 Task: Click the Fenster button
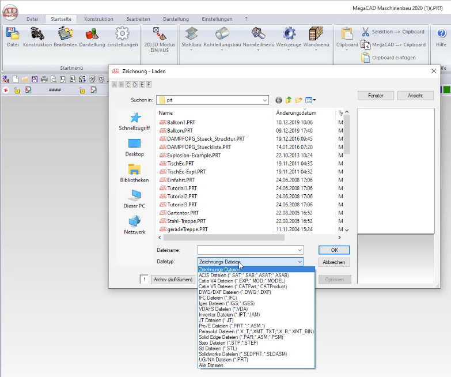375,96
